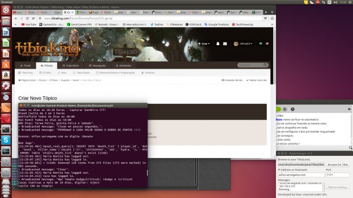The height and width of the screenshot is (198, 353).
Task: Expand the OtFunEX user menu
Action: (x=243, y=44)
